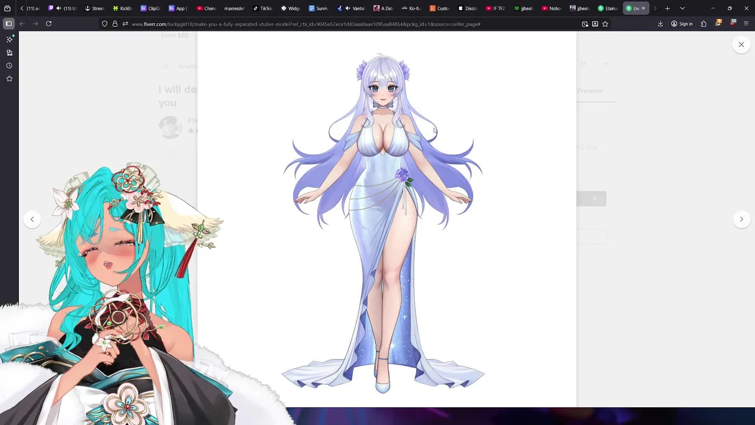Switch to the IF TF2 YouTube tab

[x=495, y=8]
